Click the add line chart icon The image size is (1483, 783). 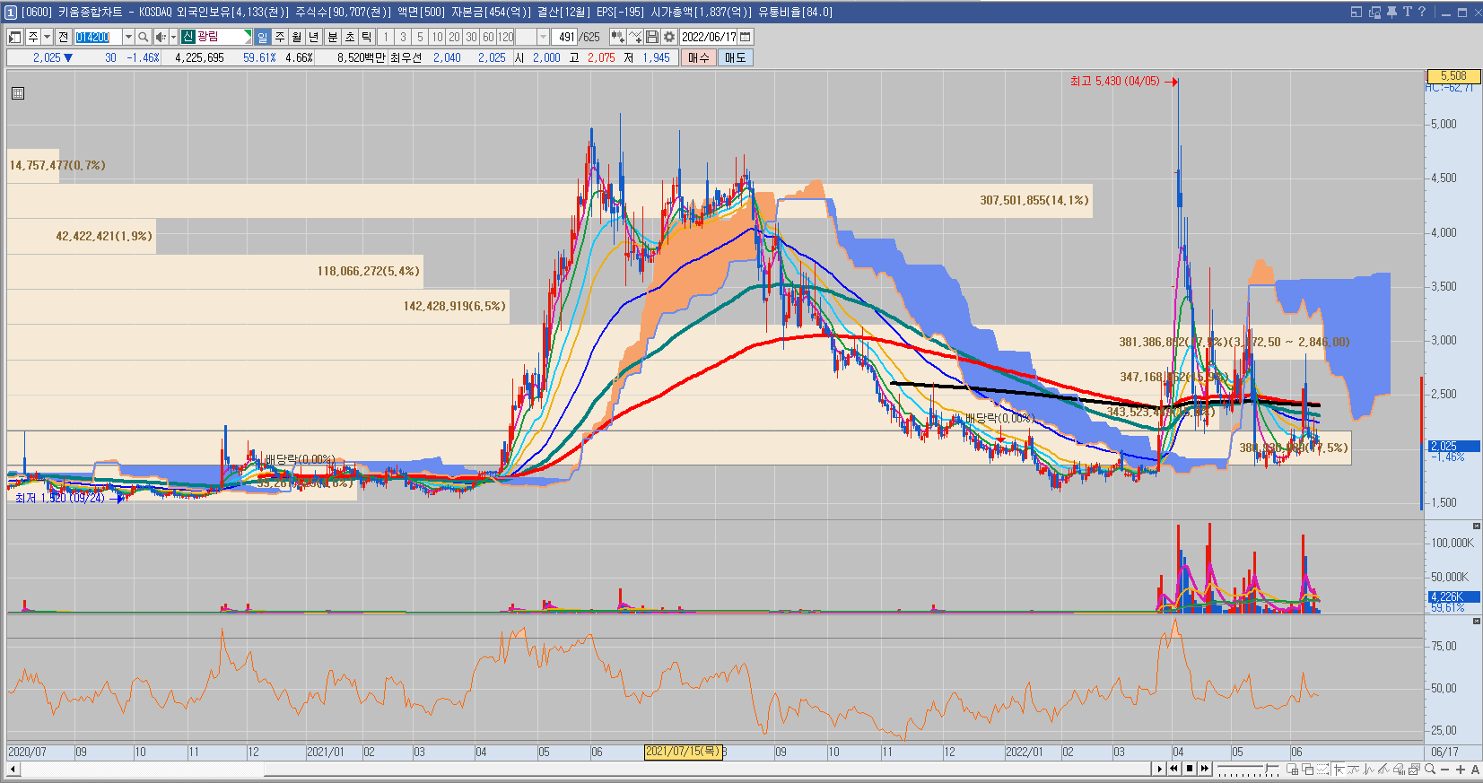[x=635, y=37]
